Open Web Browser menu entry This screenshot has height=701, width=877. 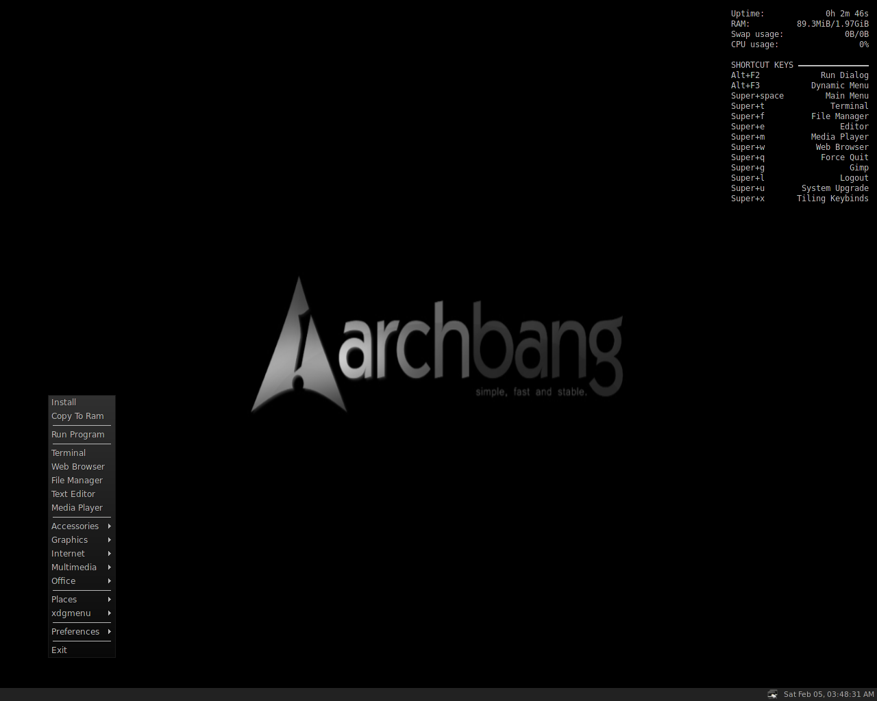[x=82, y=467]
